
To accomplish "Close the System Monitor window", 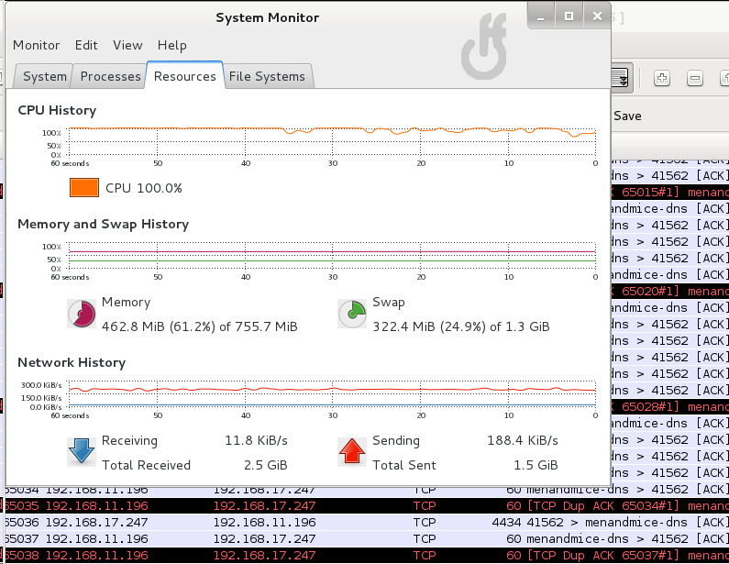I will coord(597,17).
